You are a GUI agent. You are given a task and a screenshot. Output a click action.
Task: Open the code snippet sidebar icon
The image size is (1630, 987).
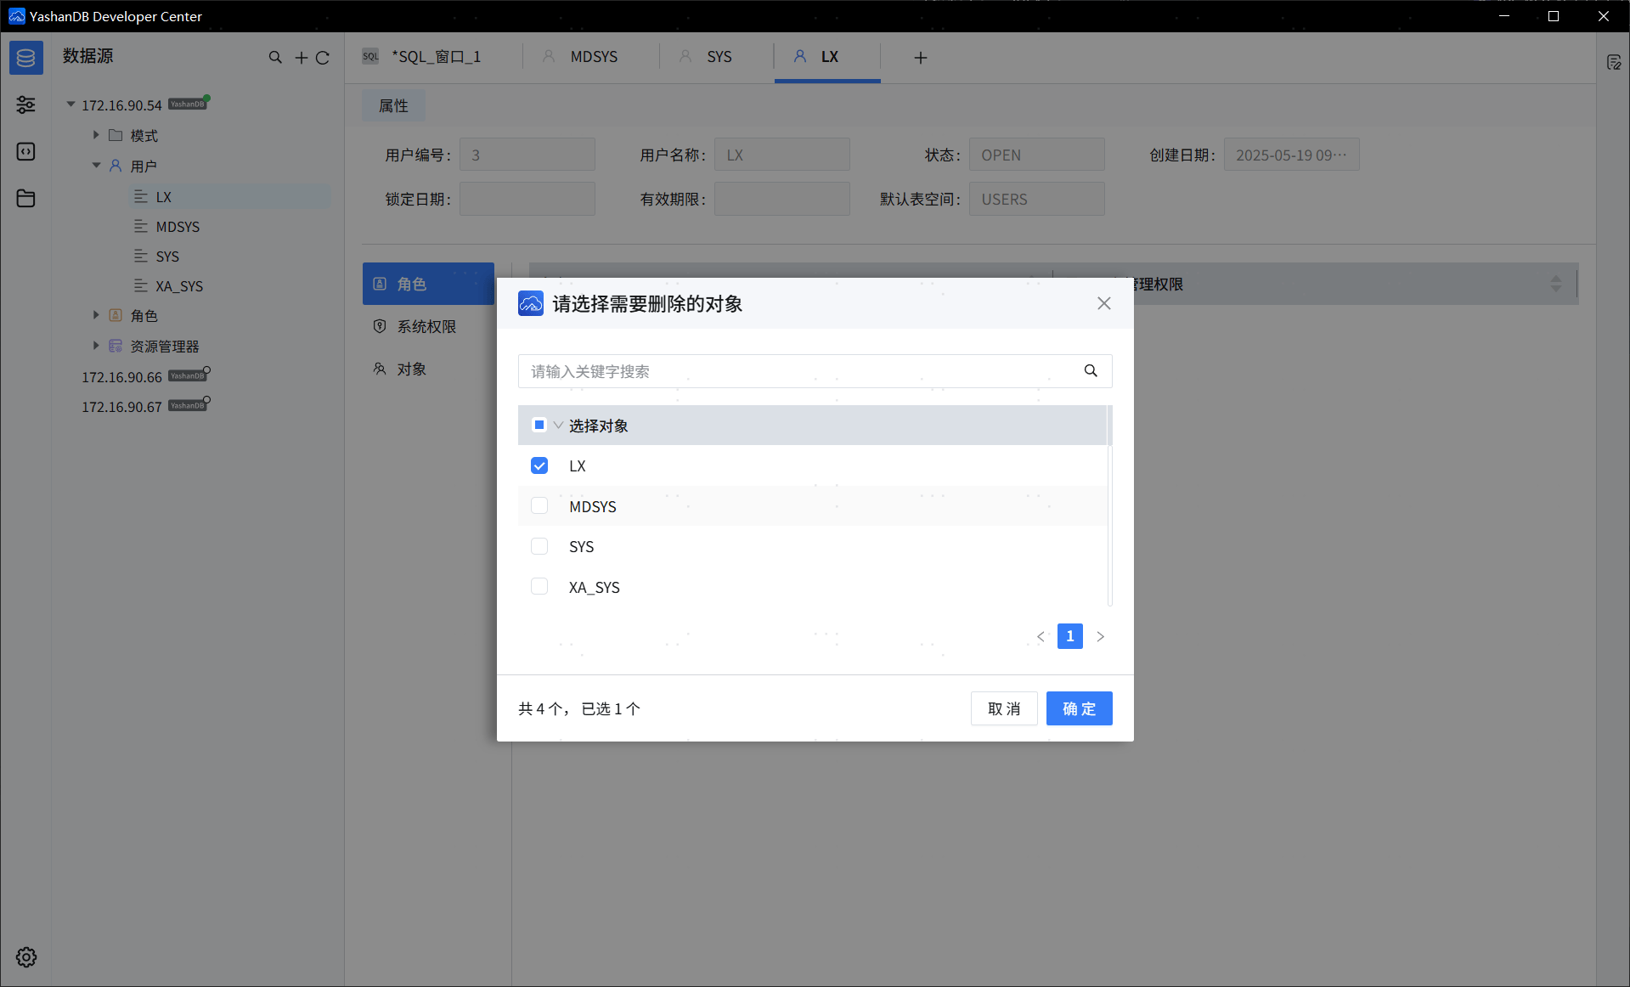tap(26, 151)
